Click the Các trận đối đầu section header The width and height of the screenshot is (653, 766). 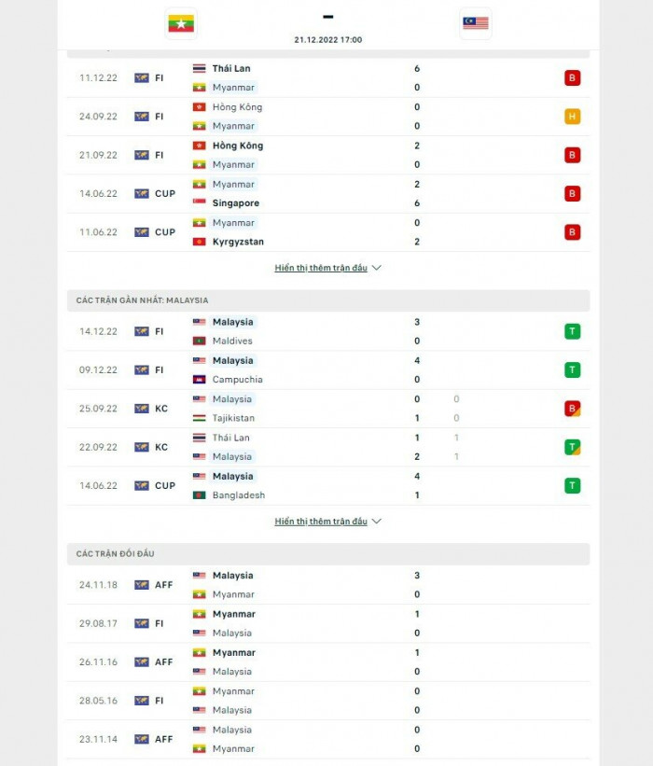pyautogui.click(x=116, y=554)
